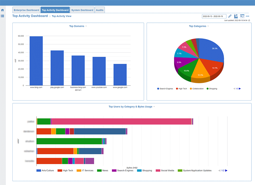Click the next-page arrow on Top Categories pagination
Screen dimensions: 255x185
pos(240,88)
